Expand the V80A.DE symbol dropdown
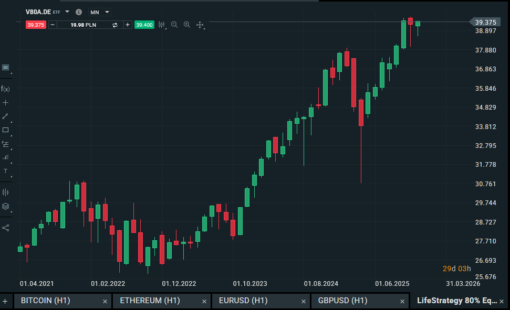 coord(67,11)
